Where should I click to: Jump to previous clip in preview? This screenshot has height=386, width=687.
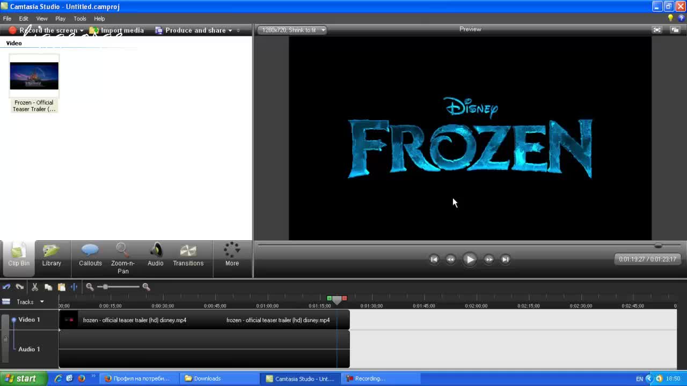434,259
